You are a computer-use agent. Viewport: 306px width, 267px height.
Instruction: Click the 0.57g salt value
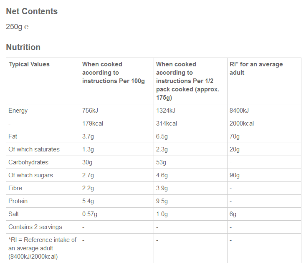(90, 214)
